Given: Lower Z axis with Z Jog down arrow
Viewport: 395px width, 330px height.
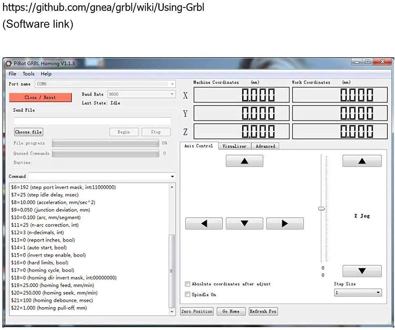Looking at the screenshot, I should click(362, 271).
